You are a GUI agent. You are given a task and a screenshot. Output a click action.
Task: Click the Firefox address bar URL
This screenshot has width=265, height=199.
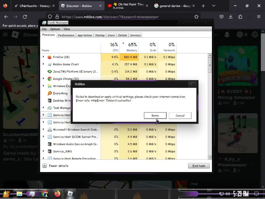point(110,17)
